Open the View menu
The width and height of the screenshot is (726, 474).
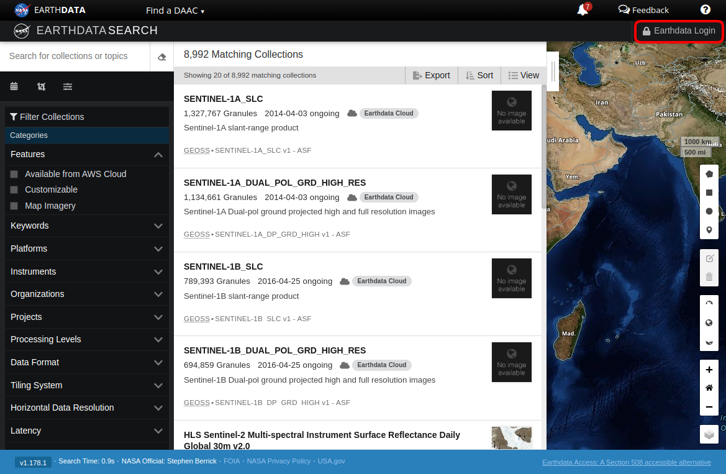[x=524, y=76]
